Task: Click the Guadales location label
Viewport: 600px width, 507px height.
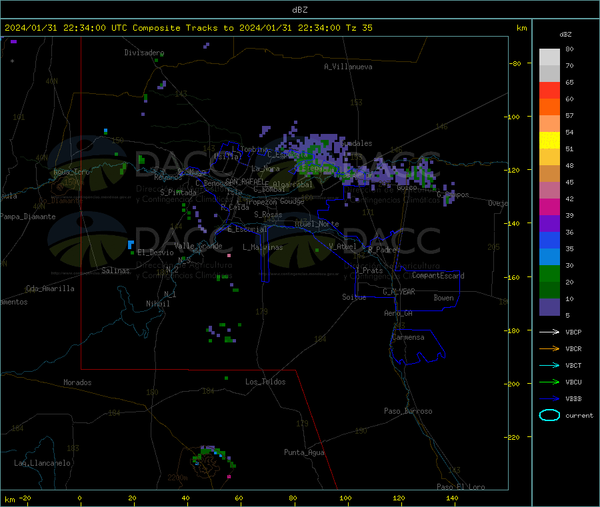Action: [x=356, y=143]
